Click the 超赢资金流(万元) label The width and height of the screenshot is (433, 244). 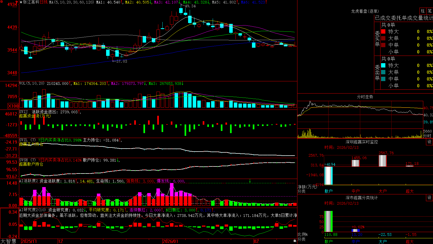(35, 116)
